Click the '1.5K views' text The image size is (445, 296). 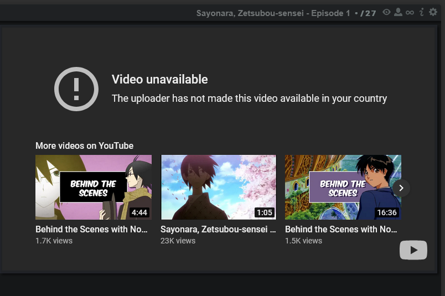[303, 241]
